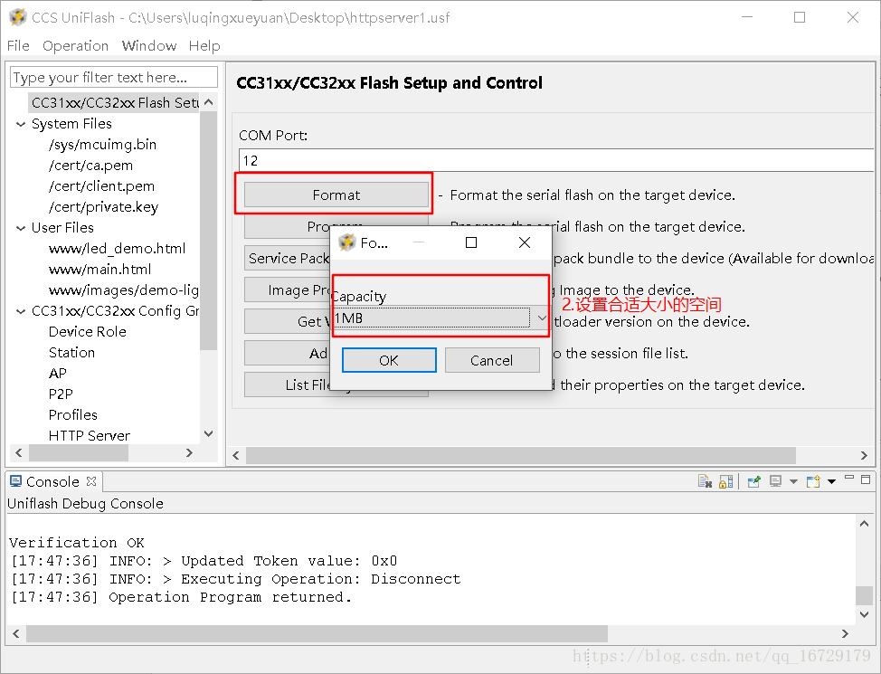Toggle the Scroll Lock console icon

point(726,481)
